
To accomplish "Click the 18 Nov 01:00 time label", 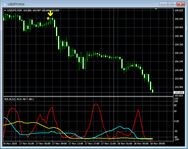I will 125,143.
